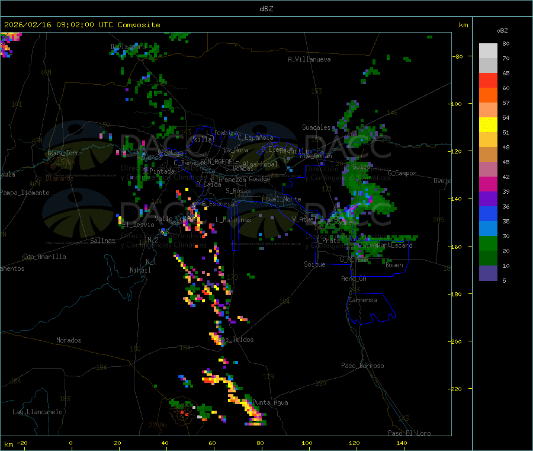Click the Punta_Agua place label
This screenshot has height=451, width=533.
270,402
